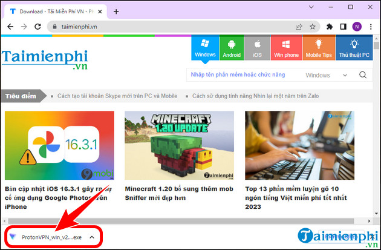Select the Download - Tải Miễn Phí VN tab
The image size is (381, 250).
pos(56,12)
